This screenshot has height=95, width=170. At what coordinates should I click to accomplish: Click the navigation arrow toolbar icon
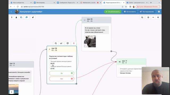click(33, 17)
